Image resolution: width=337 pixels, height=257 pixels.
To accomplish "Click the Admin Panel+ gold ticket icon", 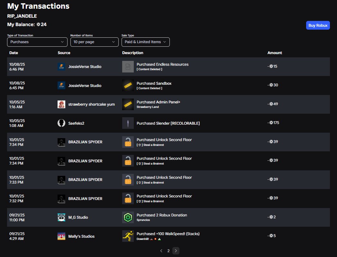I will point(128,104).
